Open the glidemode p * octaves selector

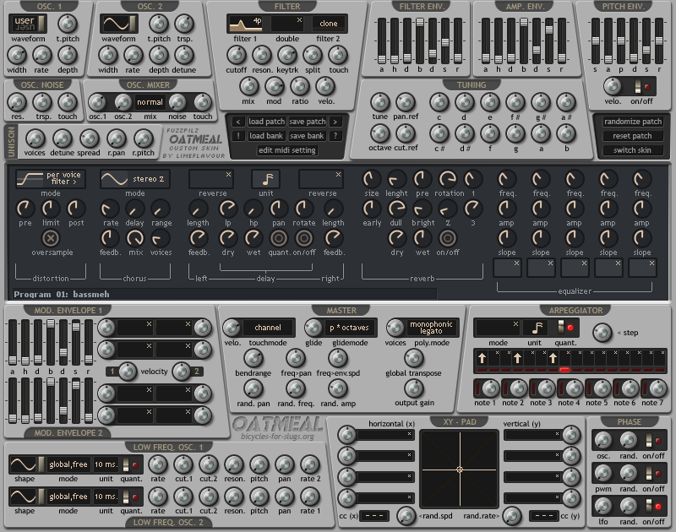pos(349,328)
